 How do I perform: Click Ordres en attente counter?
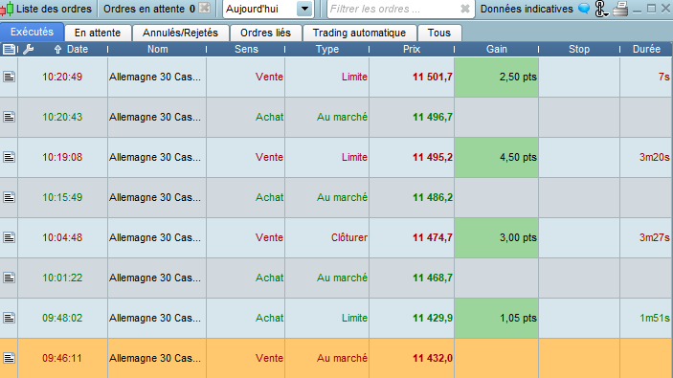[x=149, y=9]
